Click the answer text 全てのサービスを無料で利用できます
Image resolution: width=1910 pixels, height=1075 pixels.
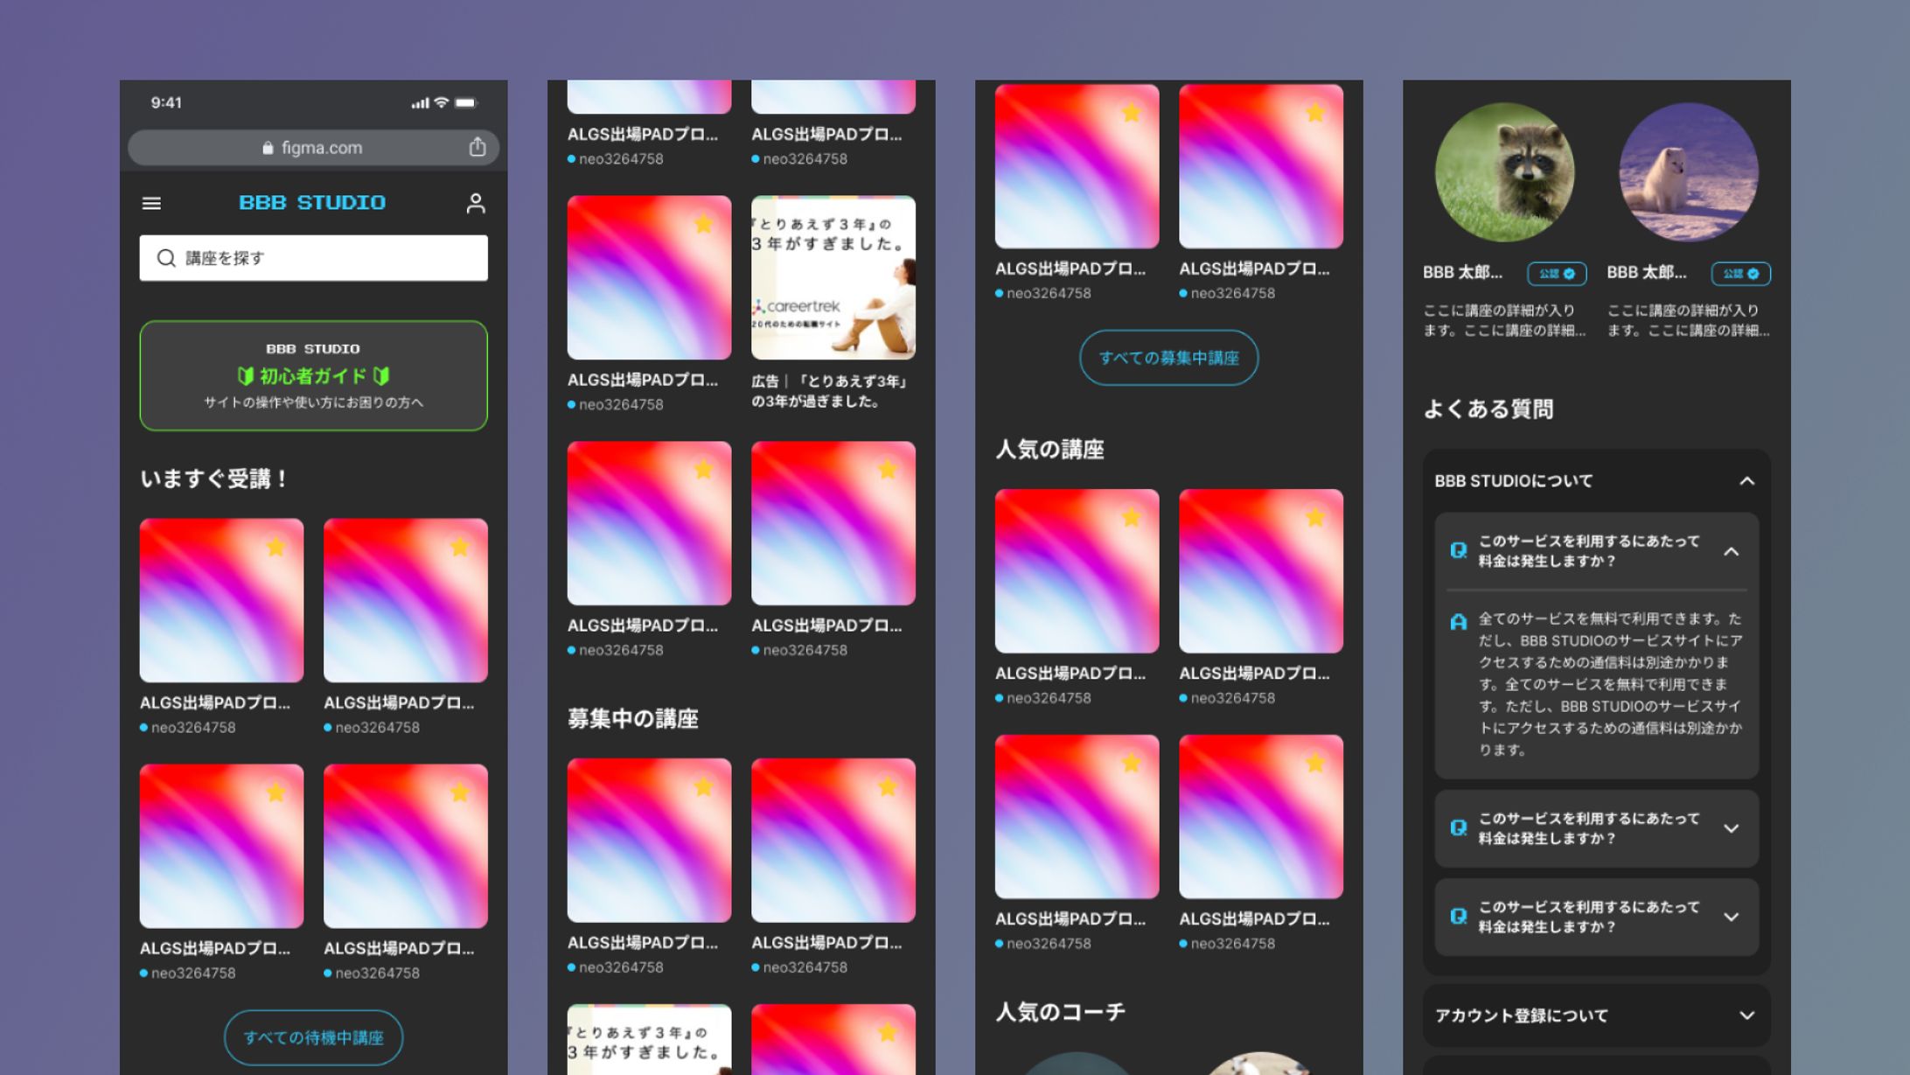point(1611,684)
